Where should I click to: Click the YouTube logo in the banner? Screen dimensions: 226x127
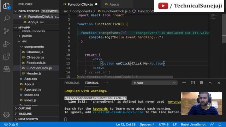[x=163, y=6]
